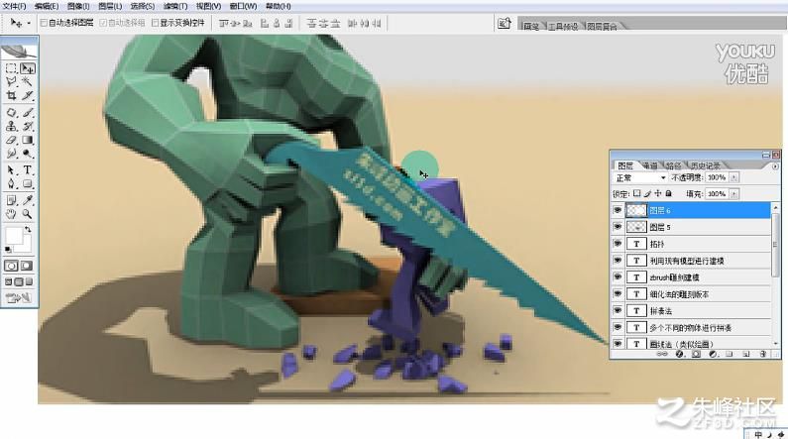Screen dimensions: 788x439
Task: Select the Eraser tool
Action: coord(11,140)
